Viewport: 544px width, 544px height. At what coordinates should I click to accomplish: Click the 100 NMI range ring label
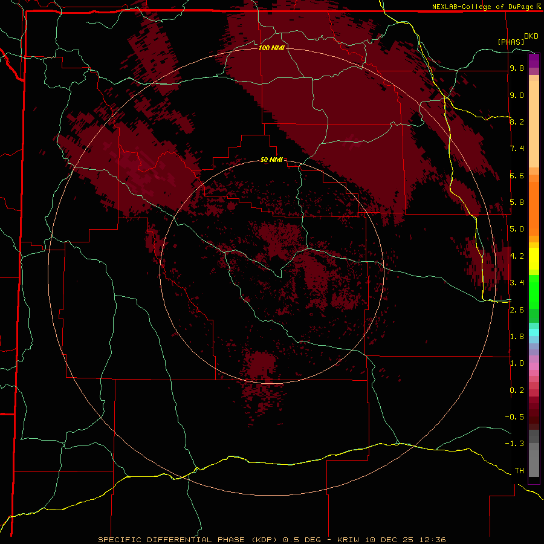[x=271, y=48]
